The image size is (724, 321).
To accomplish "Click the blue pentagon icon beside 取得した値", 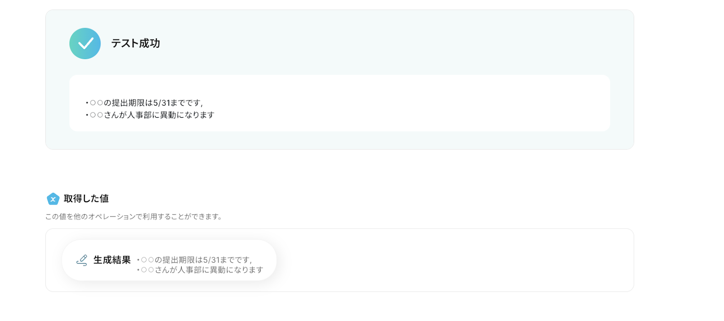I will (53, 199).
